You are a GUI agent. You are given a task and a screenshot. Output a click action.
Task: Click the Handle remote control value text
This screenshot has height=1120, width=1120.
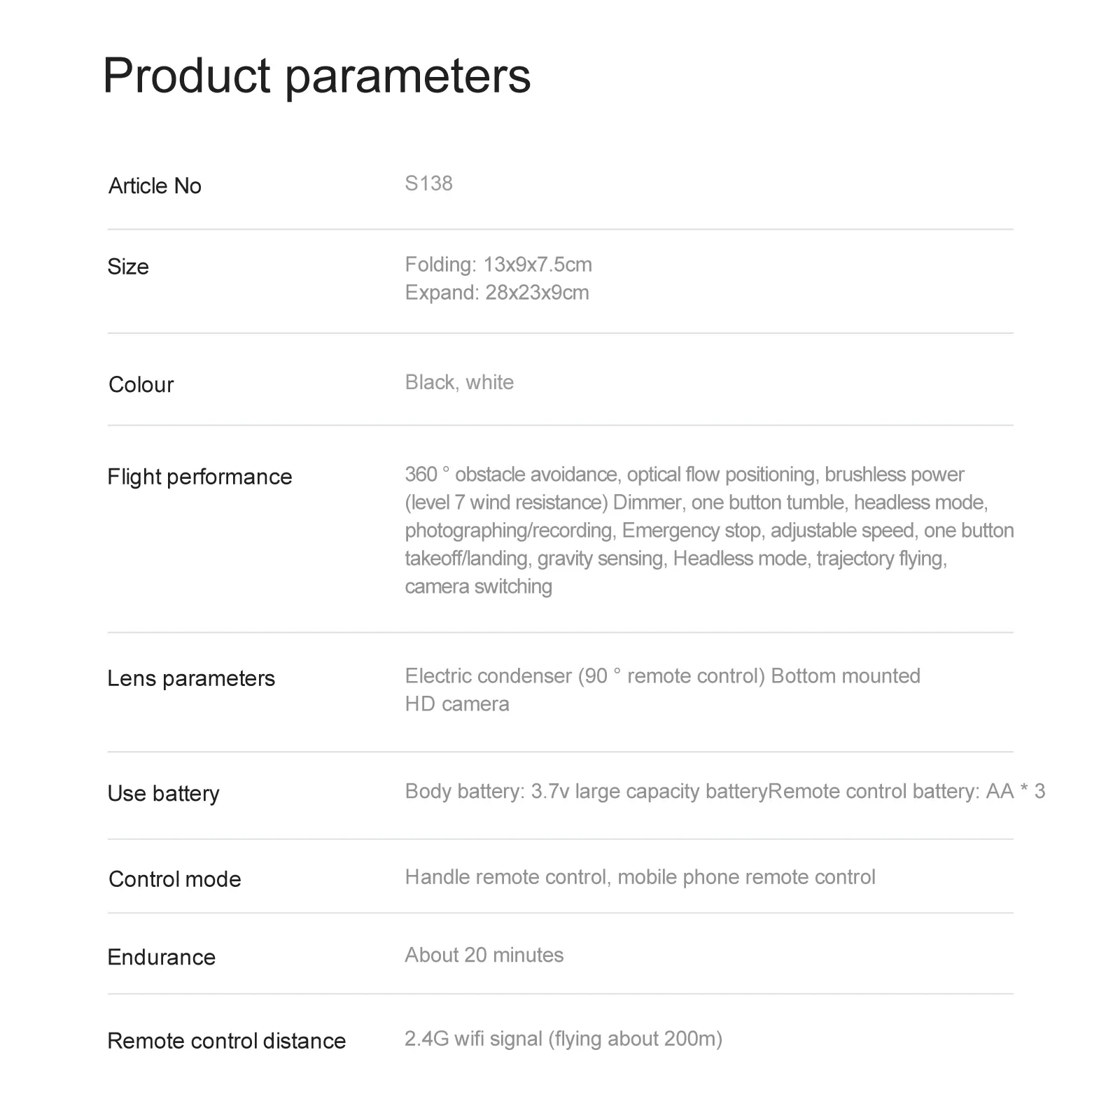[x=640, y=877]
